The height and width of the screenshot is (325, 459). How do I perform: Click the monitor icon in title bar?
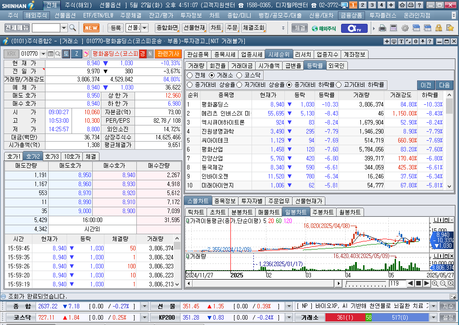tap(345, 5)
